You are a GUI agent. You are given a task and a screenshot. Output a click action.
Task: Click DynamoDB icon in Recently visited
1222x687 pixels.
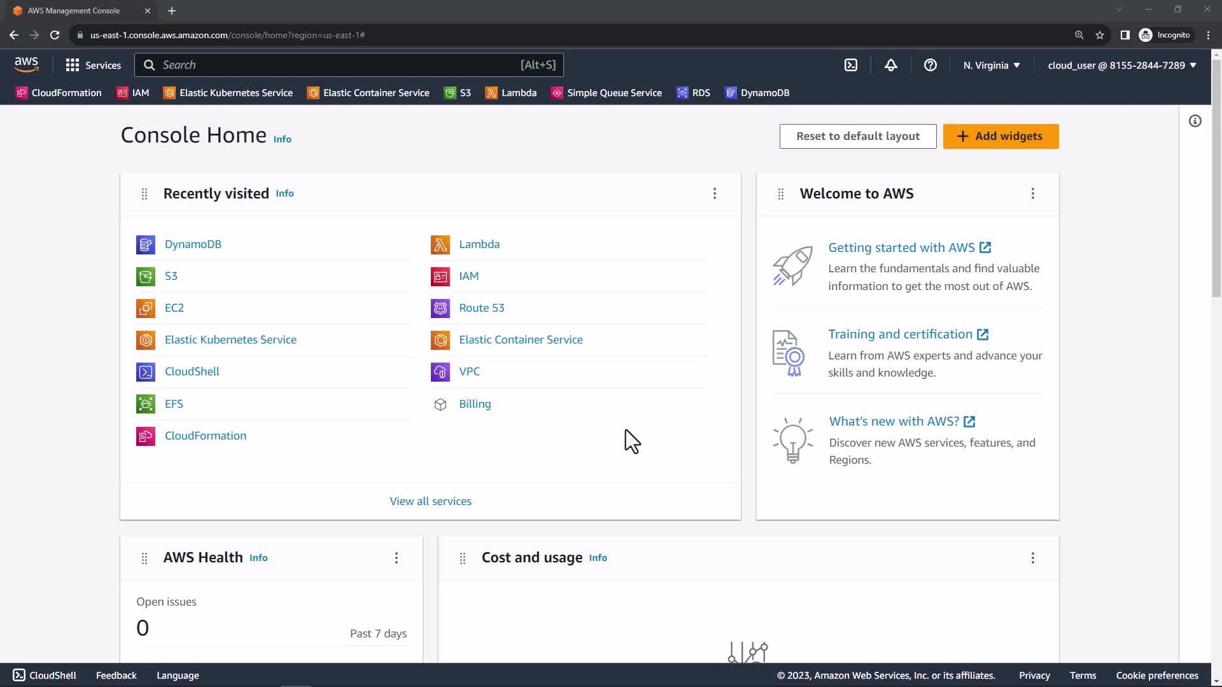146,244
